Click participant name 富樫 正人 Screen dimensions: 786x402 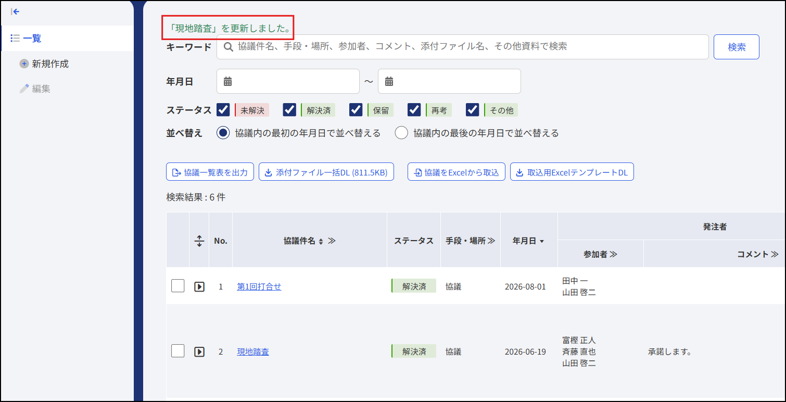tap(579, 340)
